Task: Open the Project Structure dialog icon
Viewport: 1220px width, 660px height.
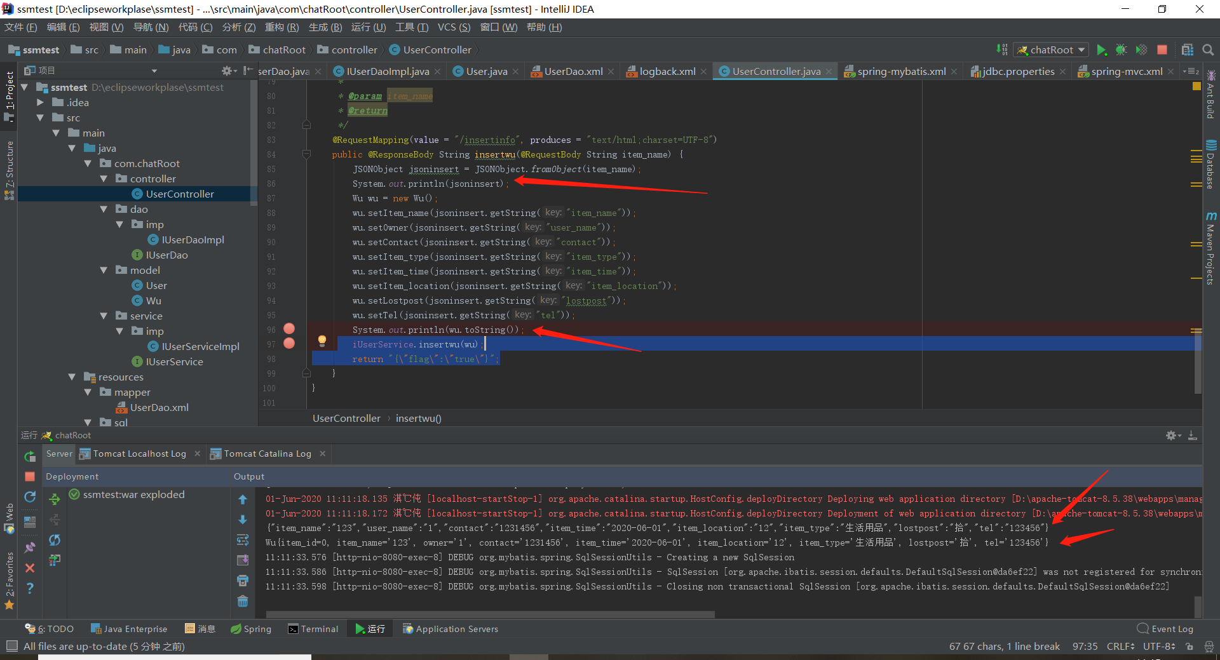Action: tap(1188, 50)
